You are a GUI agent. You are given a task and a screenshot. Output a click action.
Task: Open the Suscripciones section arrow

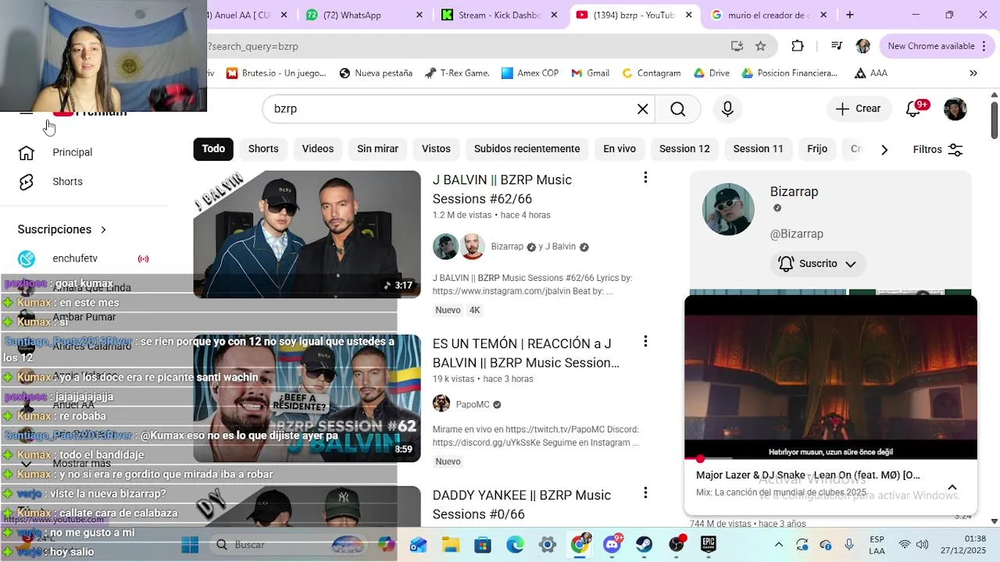point(103,229)
